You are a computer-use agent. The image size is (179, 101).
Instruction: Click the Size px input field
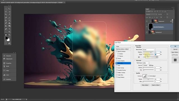coord(157,70)
